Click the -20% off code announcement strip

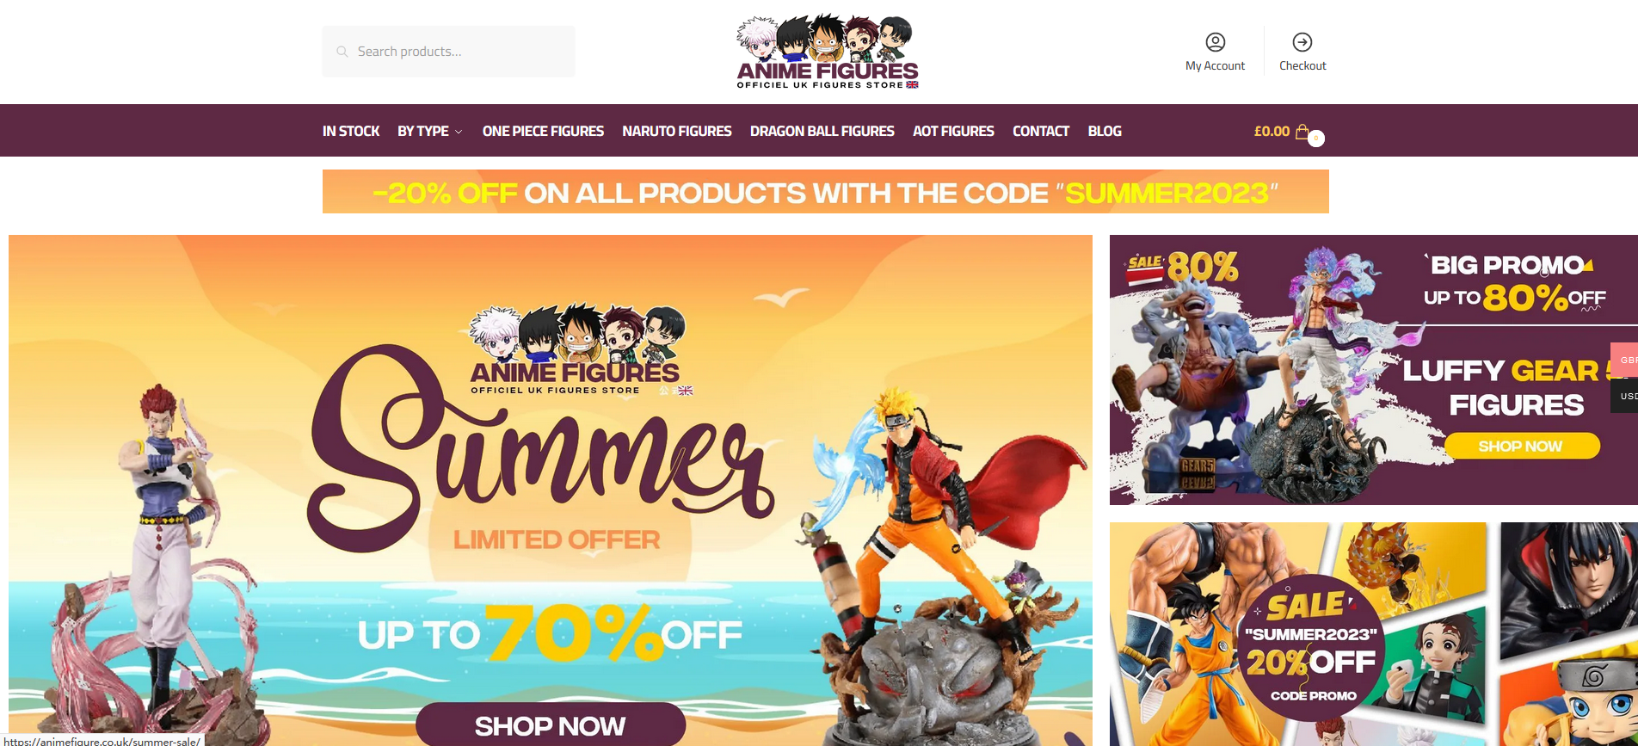(x=826, y=192)
